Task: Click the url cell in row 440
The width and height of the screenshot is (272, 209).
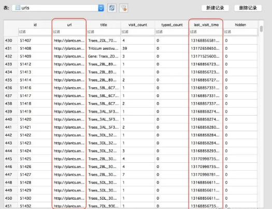Action: [x=69, y=119]
